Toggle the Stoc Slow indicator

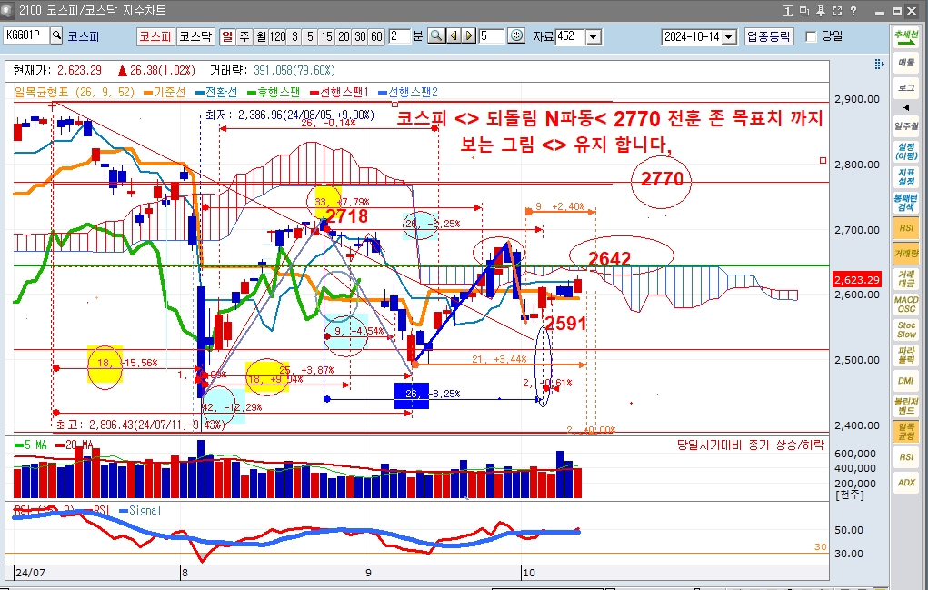906,330
